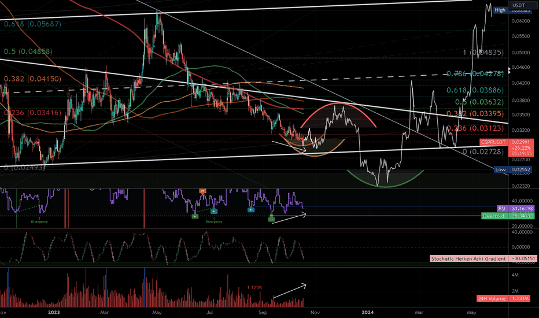The width and height of the screenshot is (539, 318).
Task: Click the 2024 label on time axis
Action: point(368,312)
